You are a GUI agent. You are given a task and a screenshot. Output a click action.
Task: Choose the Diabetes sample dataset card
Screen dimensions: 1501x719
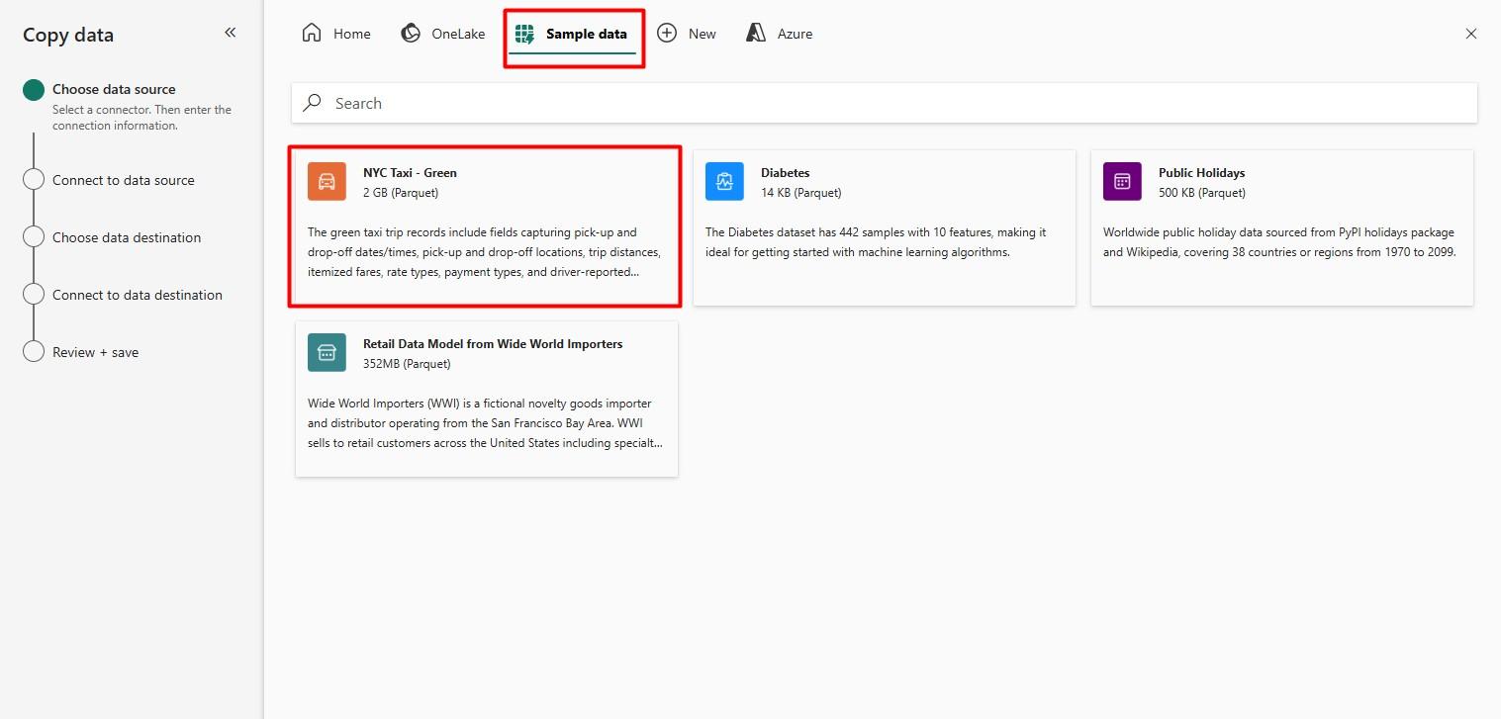tap(885, 227)
